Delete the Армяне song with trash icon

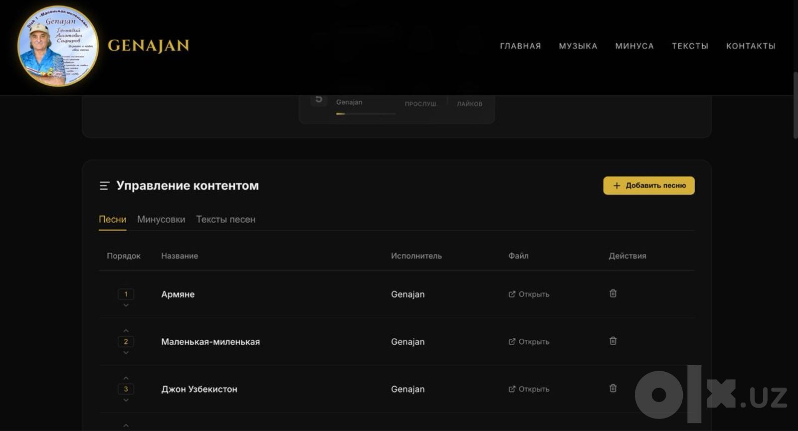tap(613, 293)
